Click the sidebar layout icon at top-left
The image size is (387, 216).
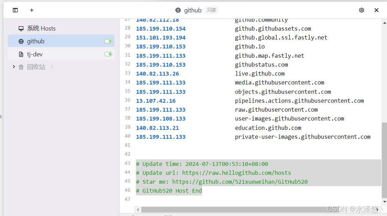point(15,10)
